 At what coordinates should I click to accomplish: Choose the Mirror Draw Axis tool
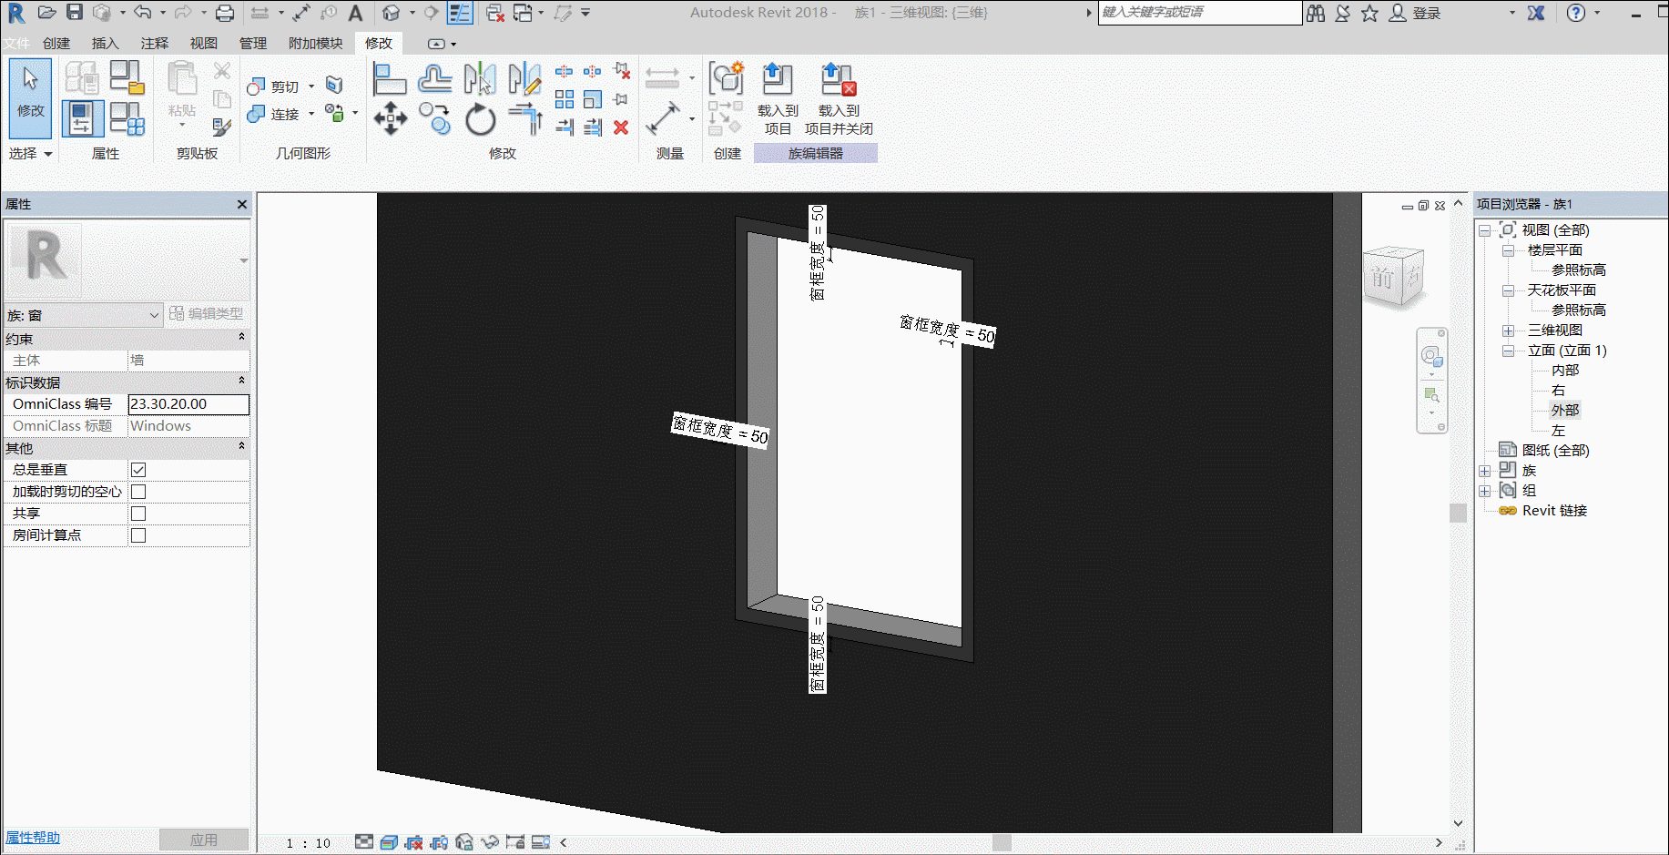click(524, 79)
